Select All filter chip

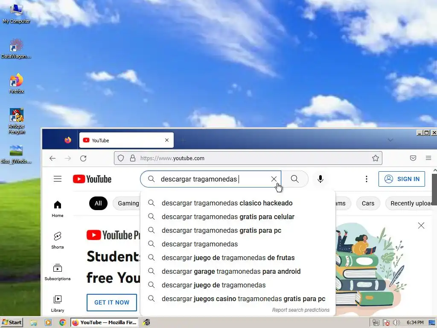(98, 203)
